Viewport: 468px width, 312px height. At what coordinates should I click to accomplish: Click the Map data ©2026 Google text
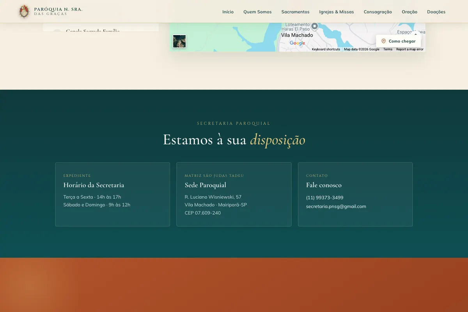362,50
